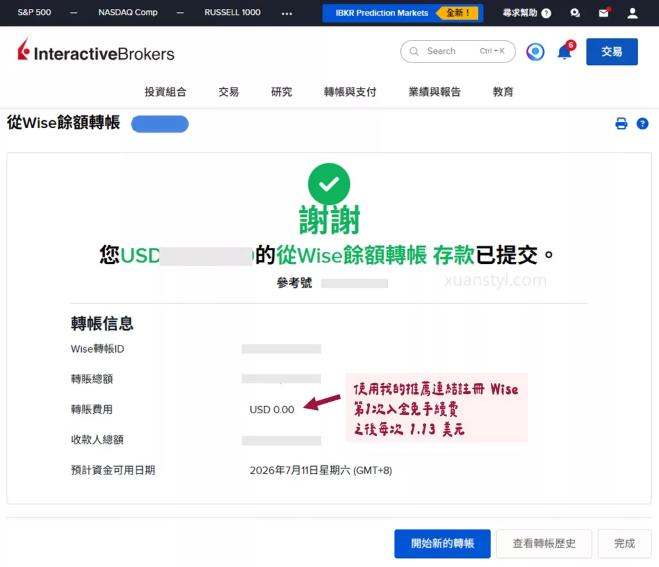Viewport: 659px width, 567px height.
Task: Click the 開始新的轉帳 button
Action: 442,543
